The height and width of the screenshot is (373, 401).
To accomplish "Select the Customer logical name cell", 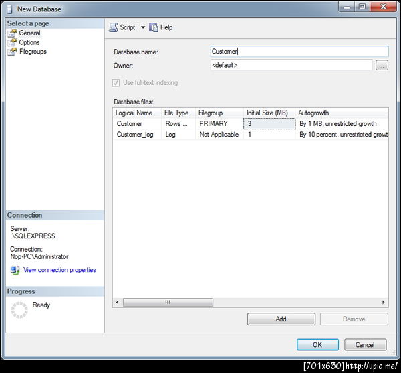I will 137,123.
